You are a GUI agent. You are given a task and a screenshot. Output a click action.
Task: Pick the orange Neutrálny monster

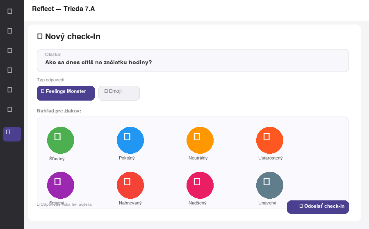(x=200, y=140)
